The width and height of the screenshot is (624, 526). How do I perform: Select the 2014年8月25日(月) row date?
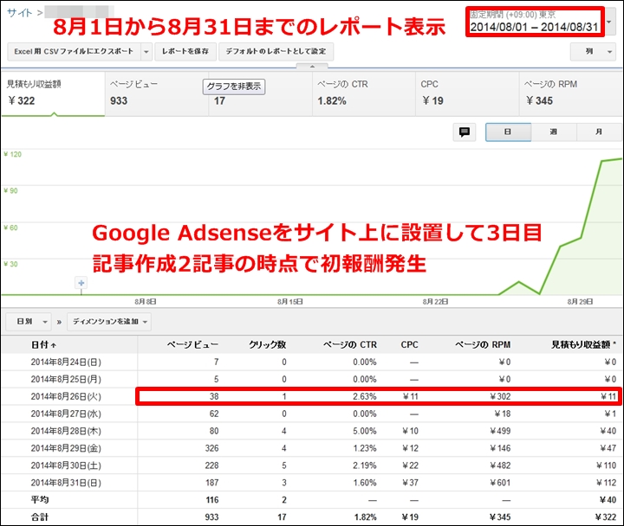point(66,380)
